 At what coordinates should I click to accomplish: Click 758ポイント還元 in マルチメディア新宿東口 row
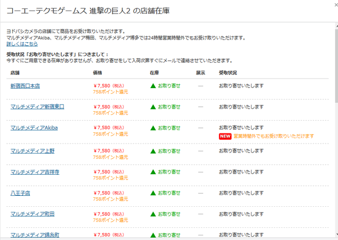(110, 113)
